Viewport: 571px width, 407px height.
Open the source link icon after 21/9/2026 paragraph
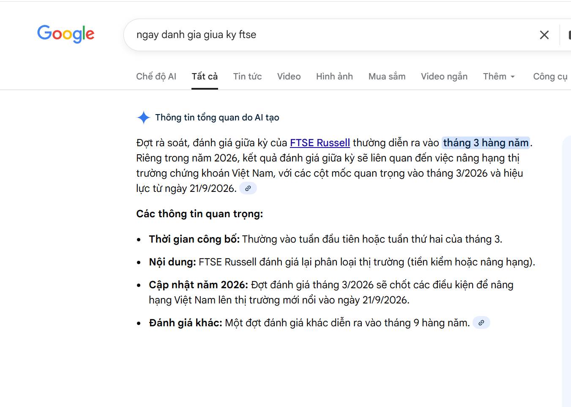pyautogui.click(x=248, y=188)
